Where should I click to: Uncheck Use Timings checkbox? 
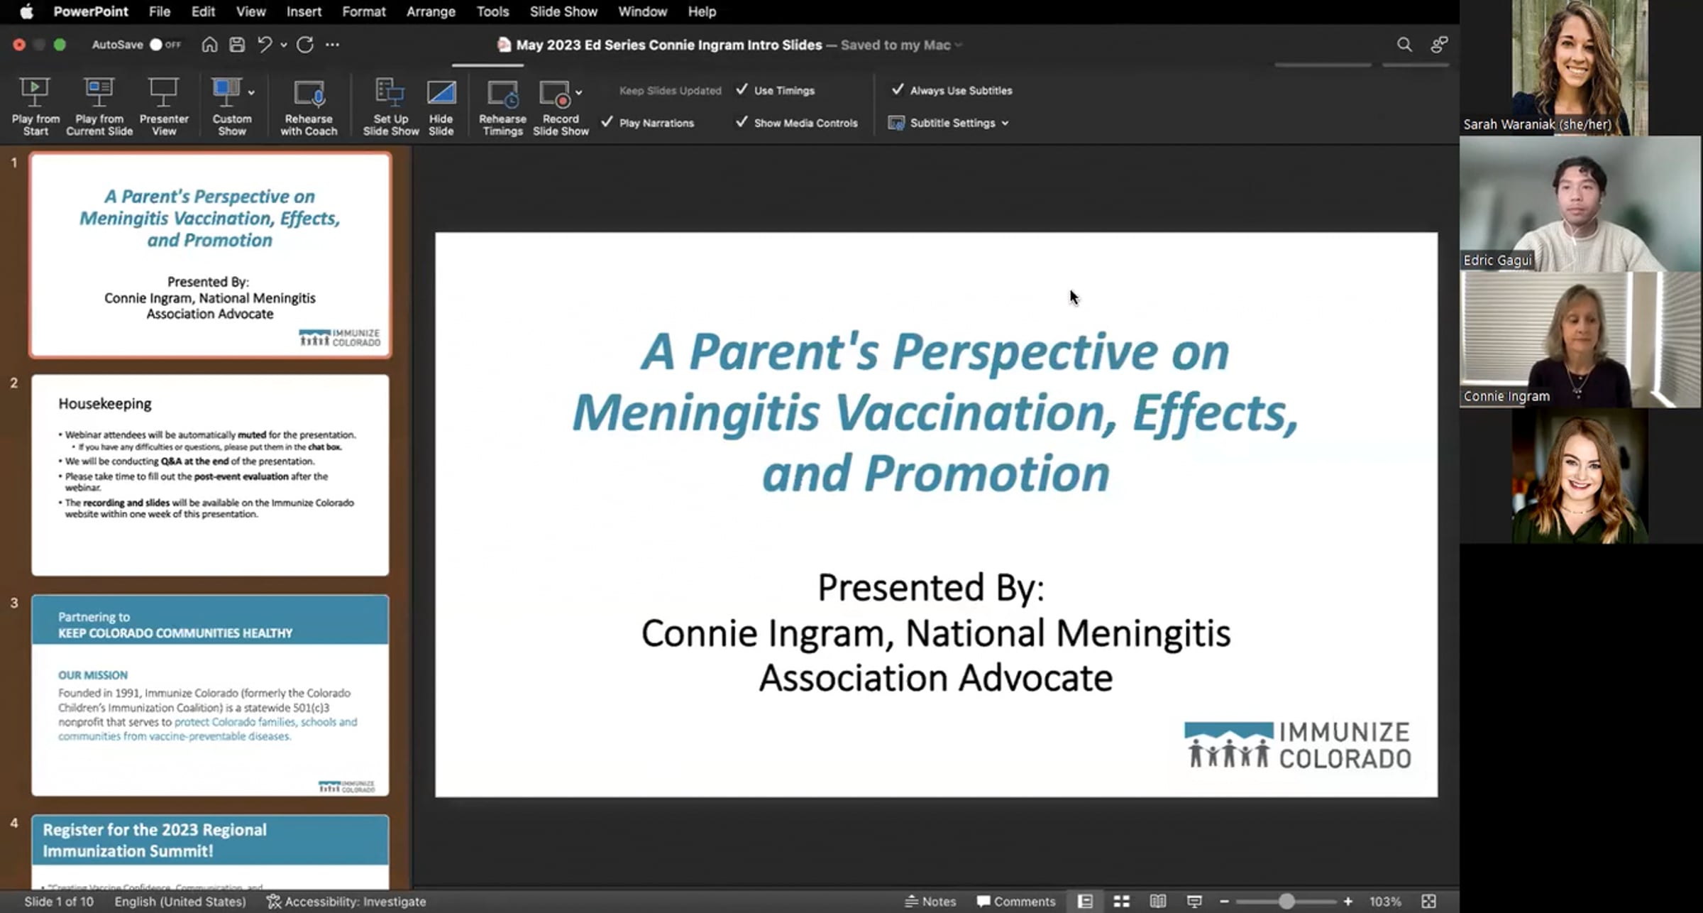pos(742,90)
